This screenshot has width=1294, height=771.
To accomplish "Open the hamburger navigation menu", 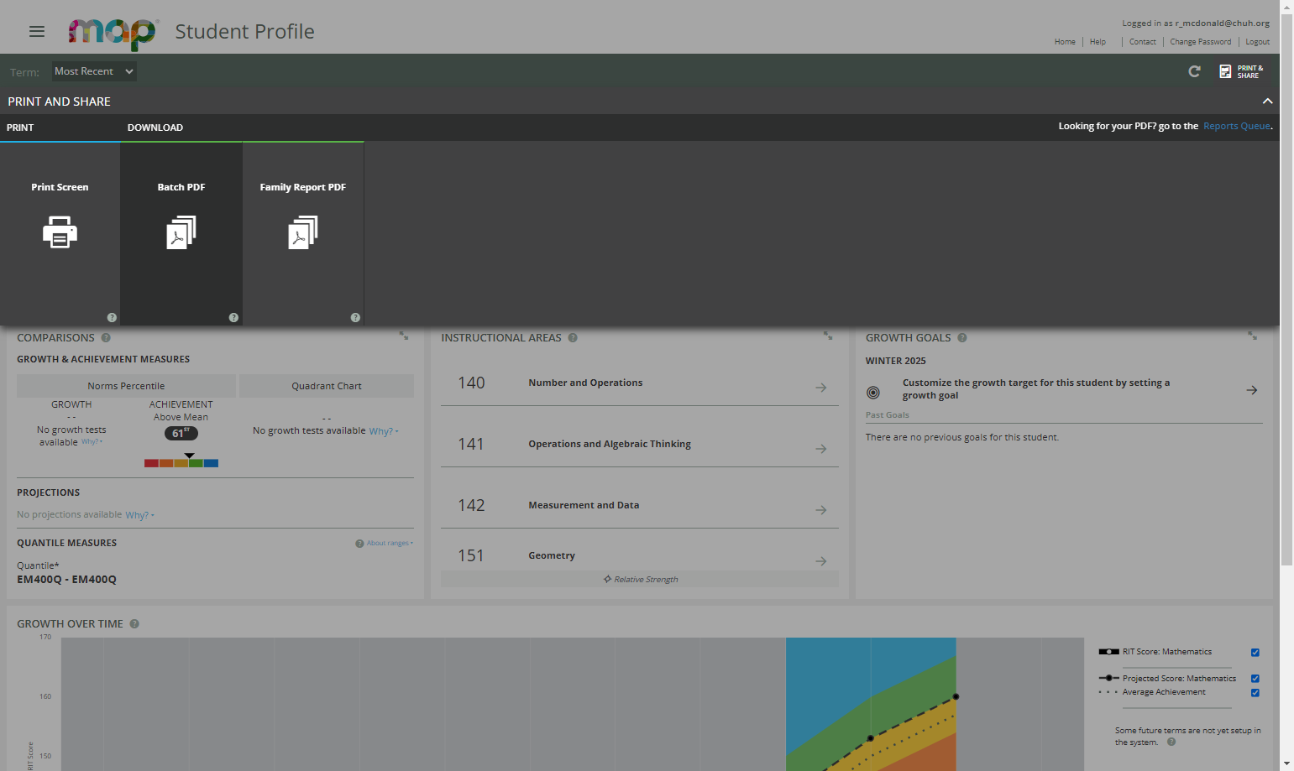I will [x=36, y=31].
